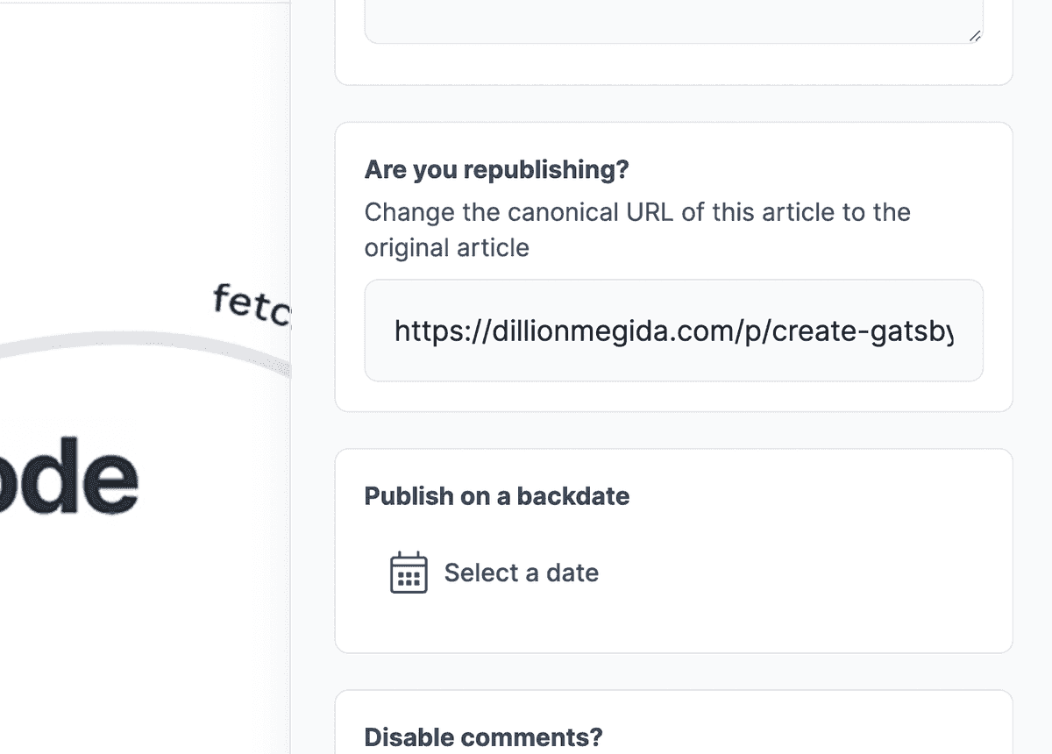Tap the small resize glyph on the textarea corner
The image size is (1052, 754).
point(973,37)
